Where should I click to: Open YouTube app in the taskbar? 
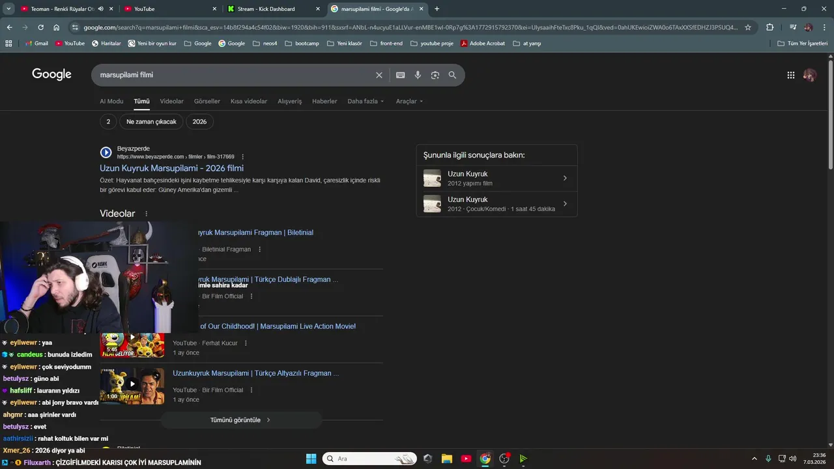[x=466, y=459]
